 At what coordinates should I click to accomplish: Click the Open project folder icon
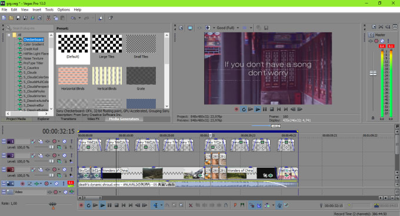[x=11, y=18]
